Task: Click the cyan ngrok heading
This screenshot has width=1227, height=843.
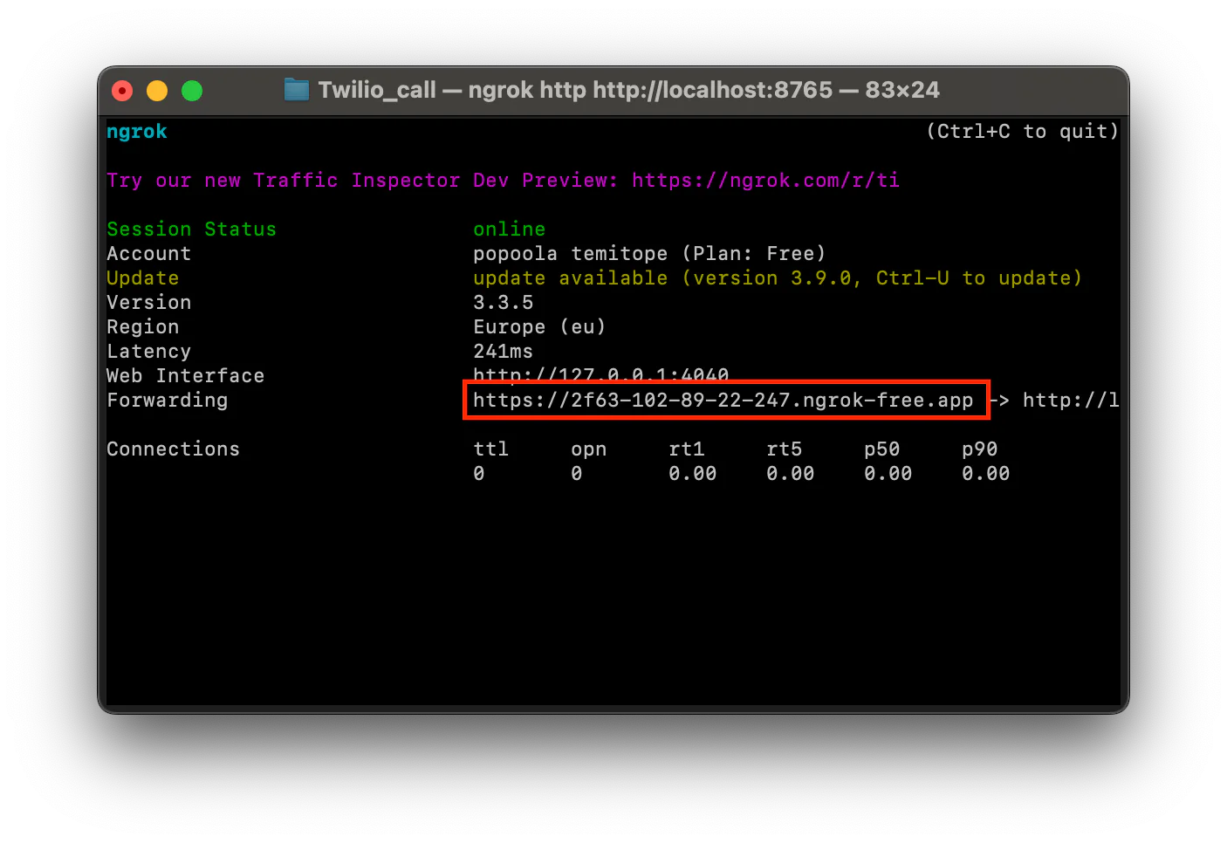Action: tap(137, 132)
